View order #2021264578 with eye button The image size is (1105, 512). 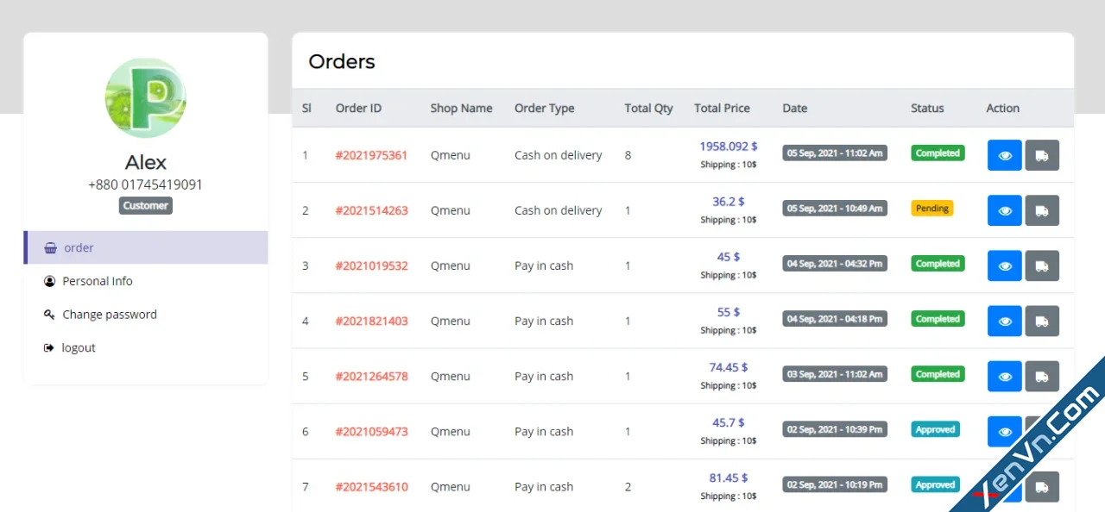1005,376
